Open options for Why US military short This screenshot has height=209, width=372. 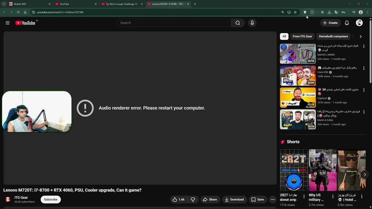point(333,197)
